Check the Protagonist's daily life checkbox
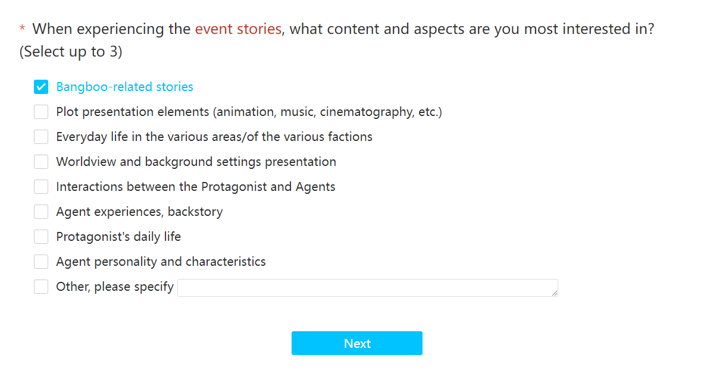This screenshot has height=380, width=707. 41,237
